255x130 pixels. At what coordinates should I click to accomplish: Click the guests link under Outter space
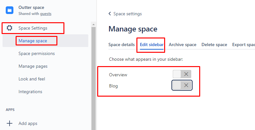coord(46,14)
